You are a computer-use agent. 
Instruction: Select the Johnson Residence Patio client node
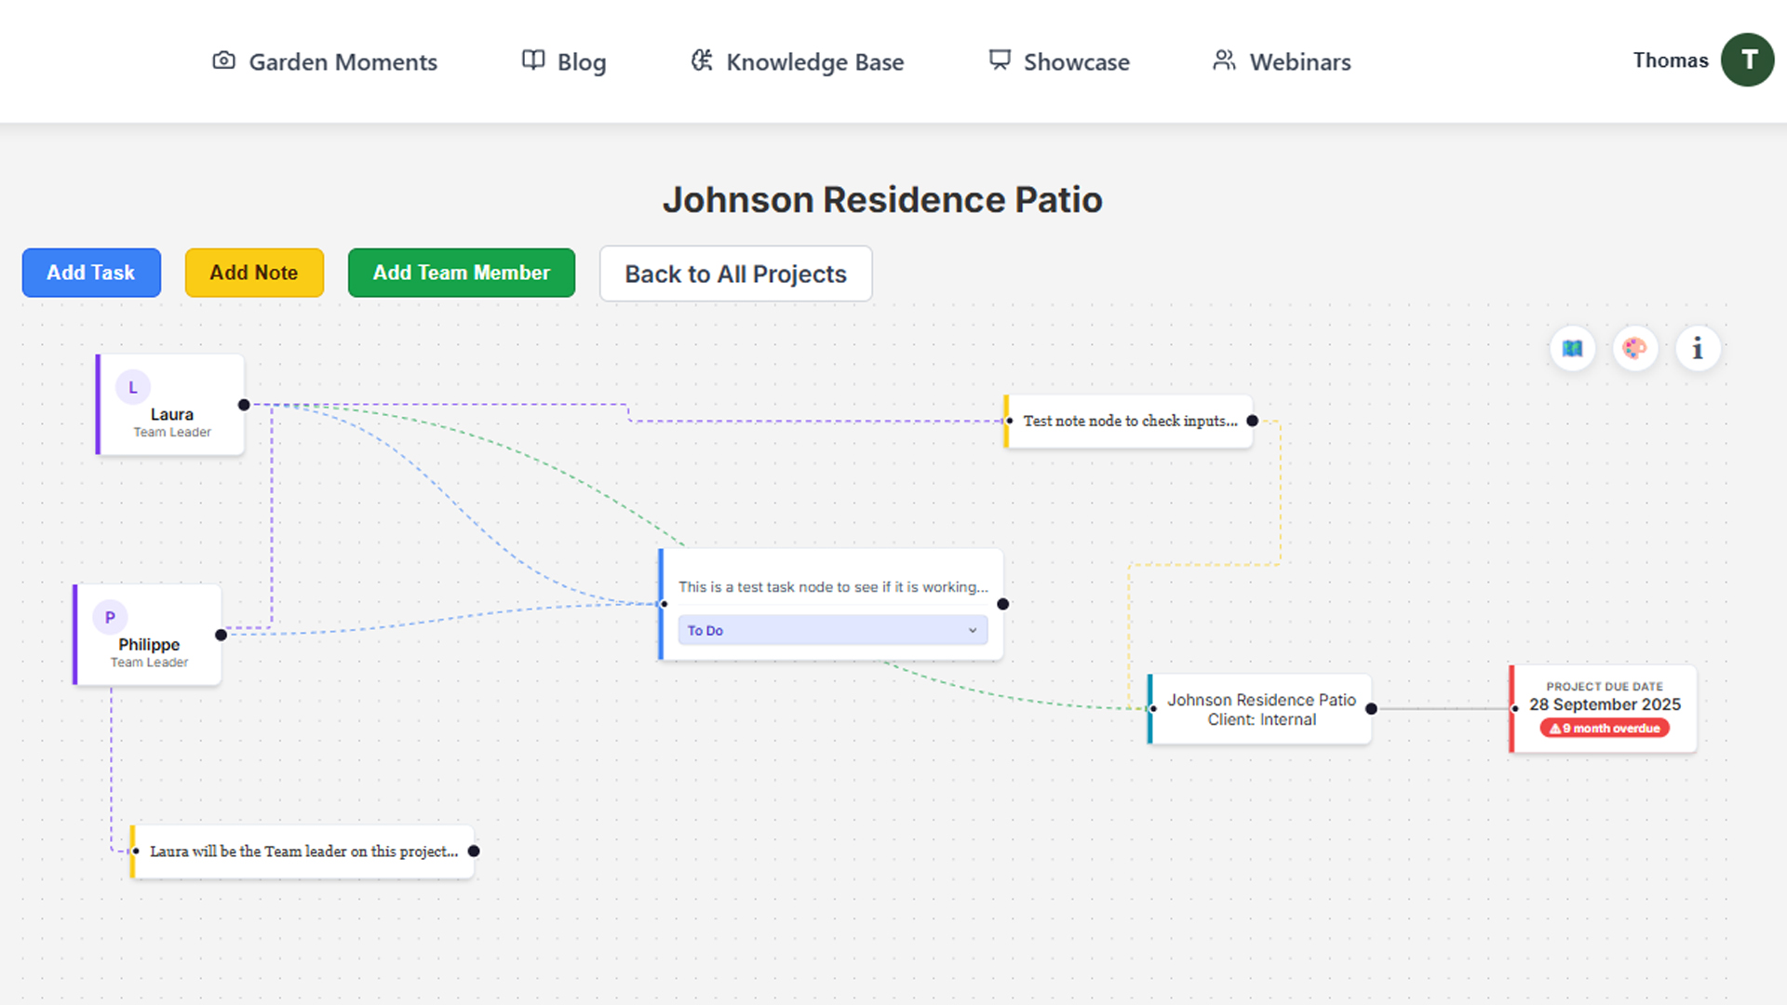point(1259,709)
